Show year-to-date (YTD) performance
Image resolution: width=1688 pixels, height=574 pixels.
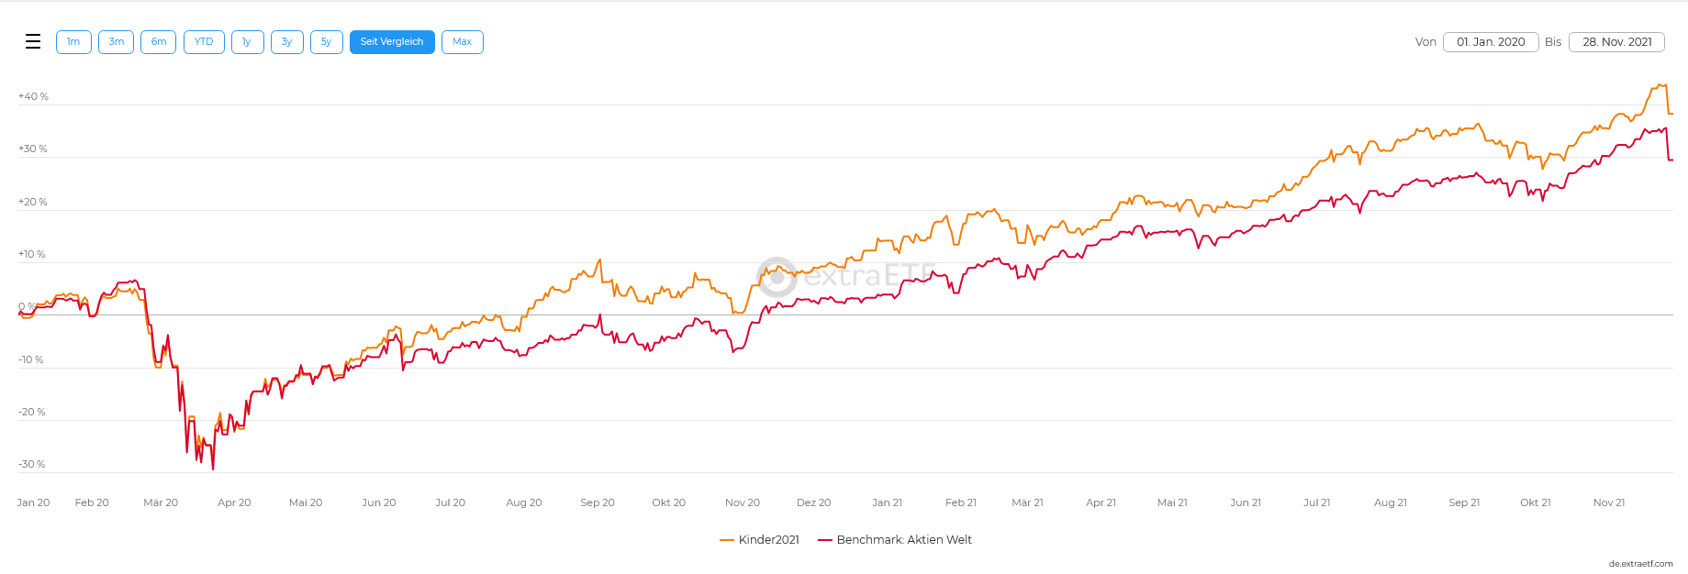pyautogui.click(x=204, y=42)
